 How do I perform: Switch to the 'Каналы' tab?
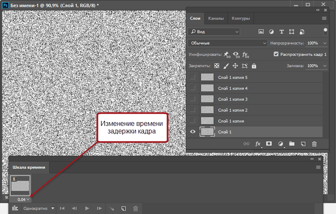[x=216, y=18]
